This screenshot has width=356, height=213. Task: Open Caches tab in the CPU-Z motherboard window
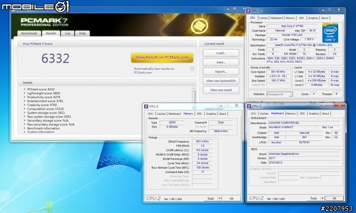click(x=264, y=114)
